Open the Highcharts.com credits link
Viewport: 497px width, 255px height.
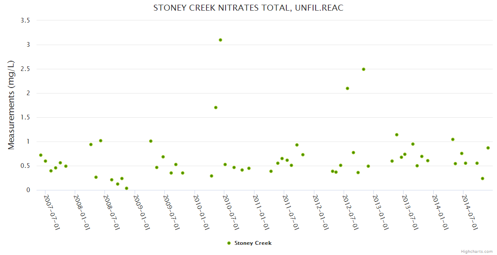pos(477,251)
